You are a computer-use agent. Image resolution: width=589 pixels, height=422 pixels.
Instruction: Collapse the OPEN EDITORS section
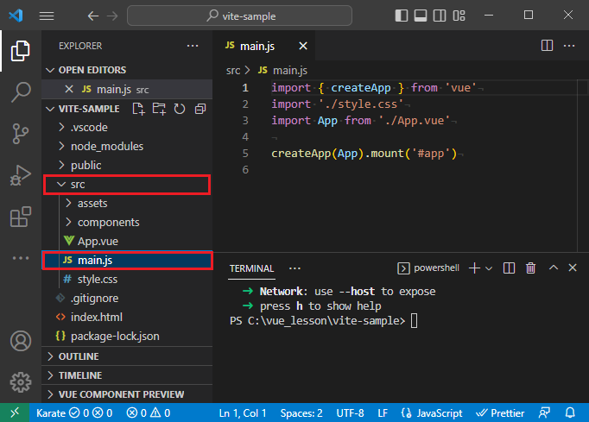point(127,70)
